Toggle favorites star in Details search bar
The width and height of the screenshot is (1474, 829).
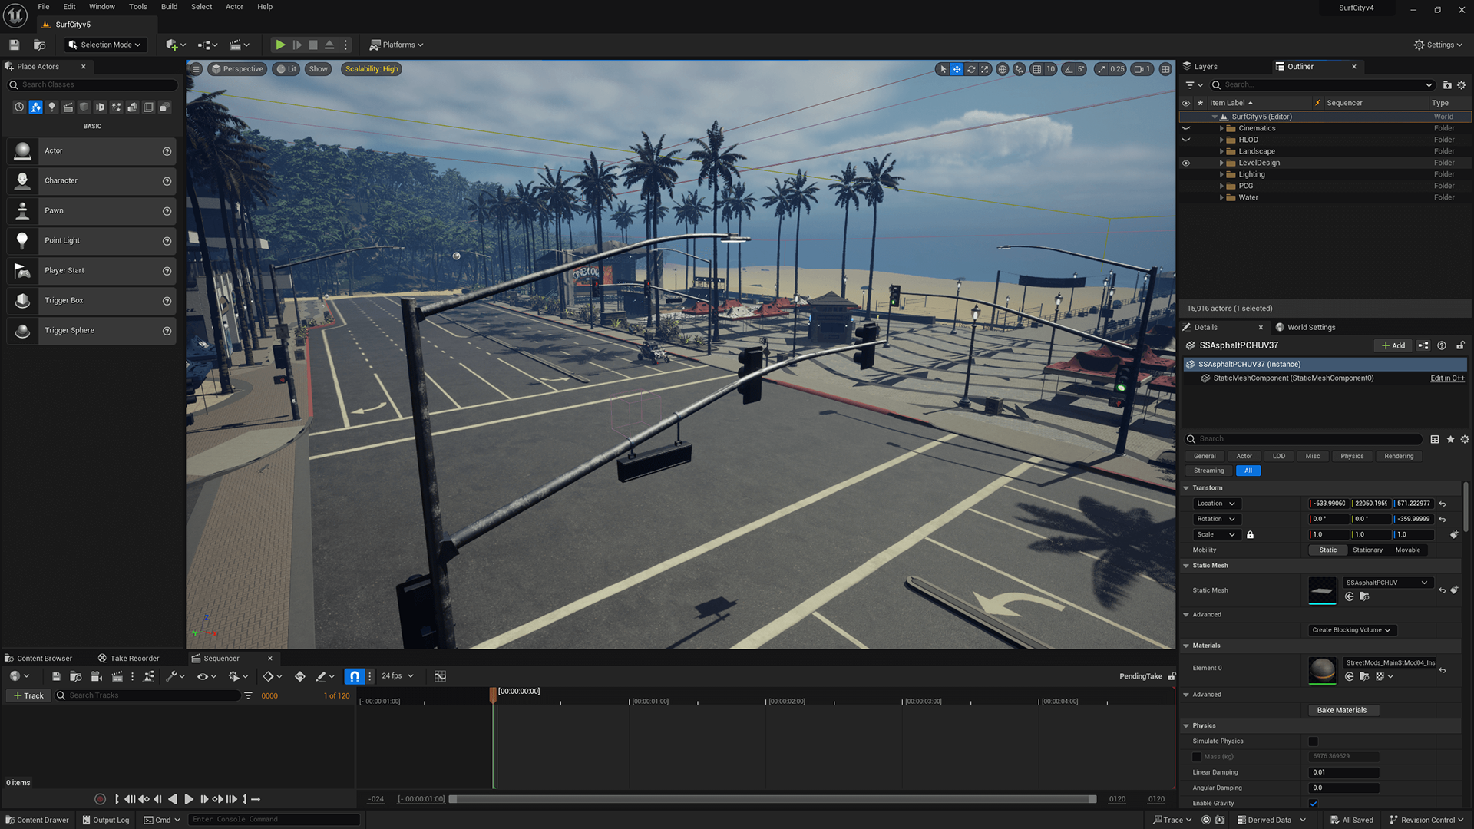tap(1450, 439)
